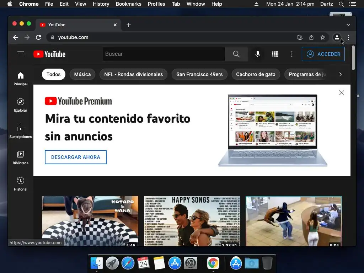This screenshot has height=273, width=364.
Task: Open Downloads folder in the Dock
Action: coord(252,263)
